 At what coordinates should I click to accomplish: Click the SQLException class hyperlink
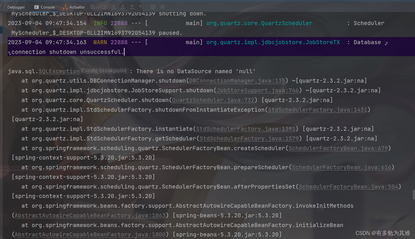point(59,71)
